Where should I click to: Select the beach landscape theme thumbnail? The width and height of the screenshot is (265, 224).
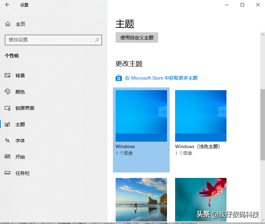click(141, 199)
